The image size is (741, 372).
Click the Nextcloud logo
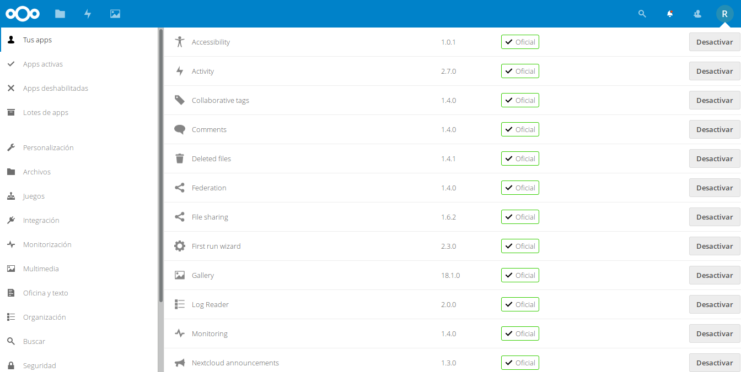(x=23, y=14)
